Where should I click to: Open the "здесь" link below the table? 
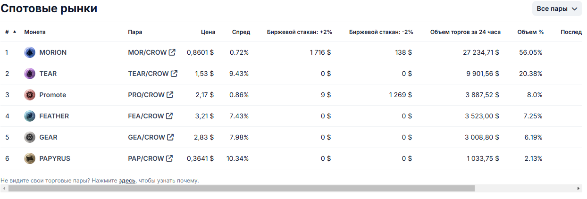(x=127, y=181)
